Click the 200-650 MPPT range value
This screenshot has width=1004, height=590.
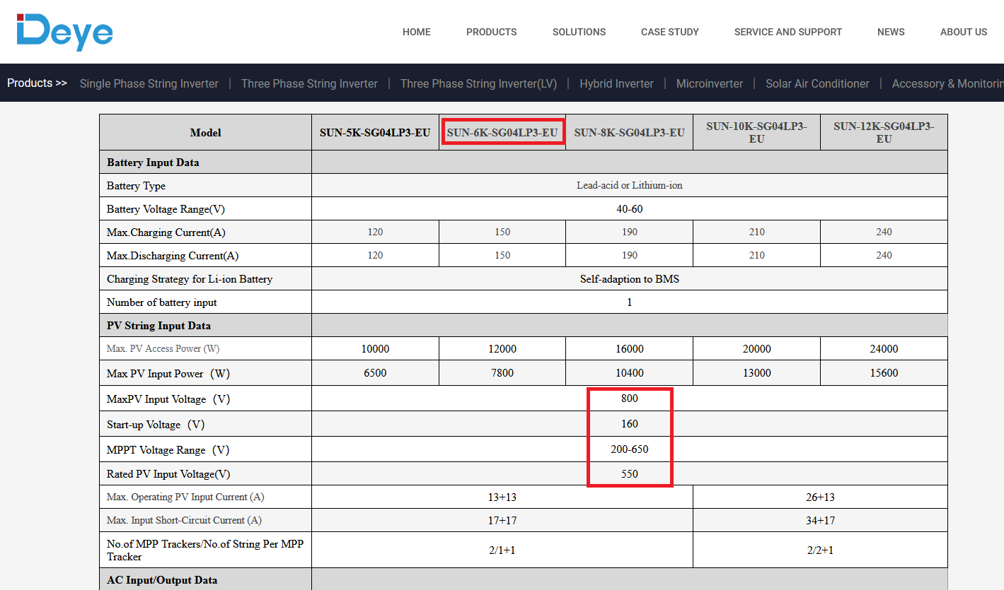click(x=630, y=449)
